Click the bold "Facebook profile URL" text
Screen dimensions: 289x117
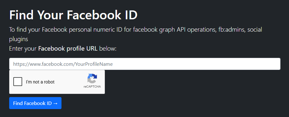[x=68, y=49]
